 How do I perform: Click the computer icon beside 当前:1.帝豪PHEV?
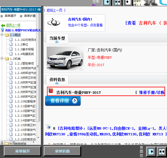[2, 30]
